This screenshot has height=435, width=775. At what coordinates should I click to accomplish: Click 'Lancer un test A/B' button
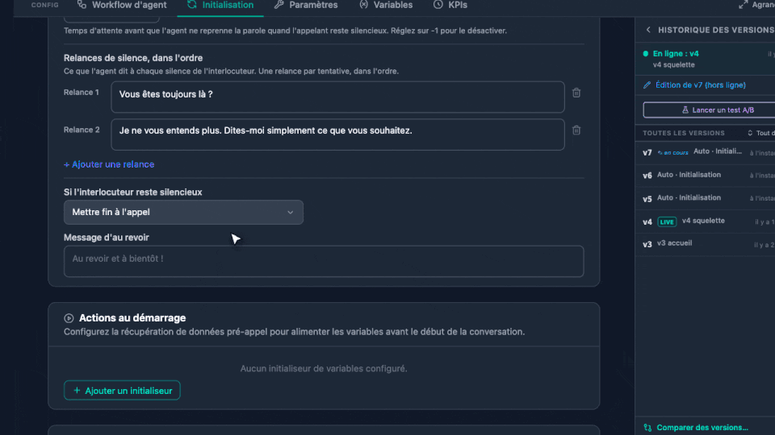coord(710,110)
